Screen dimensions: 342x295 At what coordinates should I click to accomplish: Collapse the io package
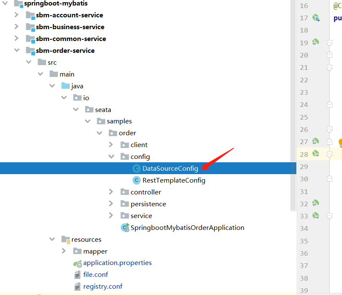tap(64, 98)
